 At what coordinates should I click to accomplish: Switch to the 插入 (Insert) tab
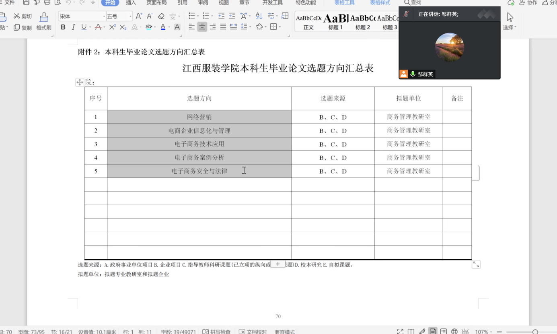[131, 2]
